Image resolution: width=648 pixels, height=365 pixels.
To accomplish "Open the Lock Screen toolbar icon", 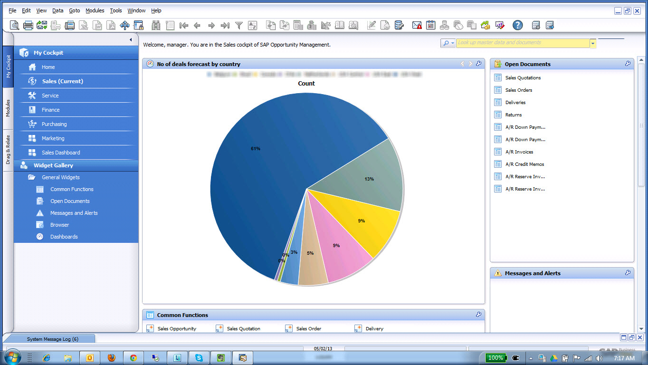I will point(138,25).
